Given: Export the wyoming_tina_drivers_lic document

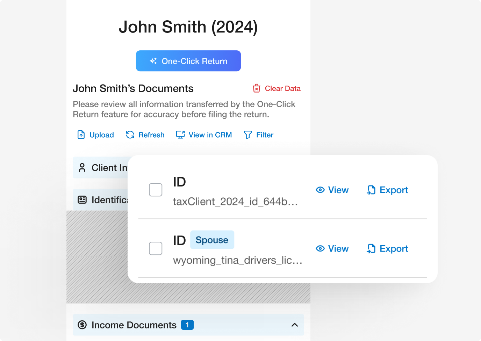Looking at the screenshot, I should pyautogui.click(x=387, y=248).
